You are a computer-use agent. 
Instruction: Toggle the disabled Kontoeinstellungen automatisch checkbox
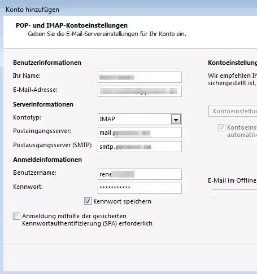point(221,127)
